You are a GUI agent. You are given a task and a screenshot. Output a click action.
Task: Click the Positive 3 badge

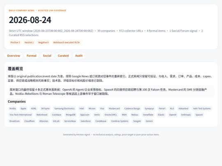(15, 43)
